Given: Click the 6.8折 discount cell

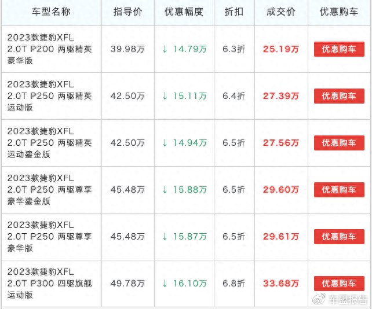Looking at the screenshot, I should pos(234,284).
